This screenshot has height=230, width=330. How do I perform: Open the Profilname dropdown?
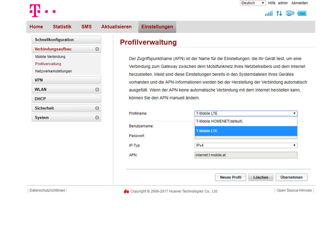(246, 113)
